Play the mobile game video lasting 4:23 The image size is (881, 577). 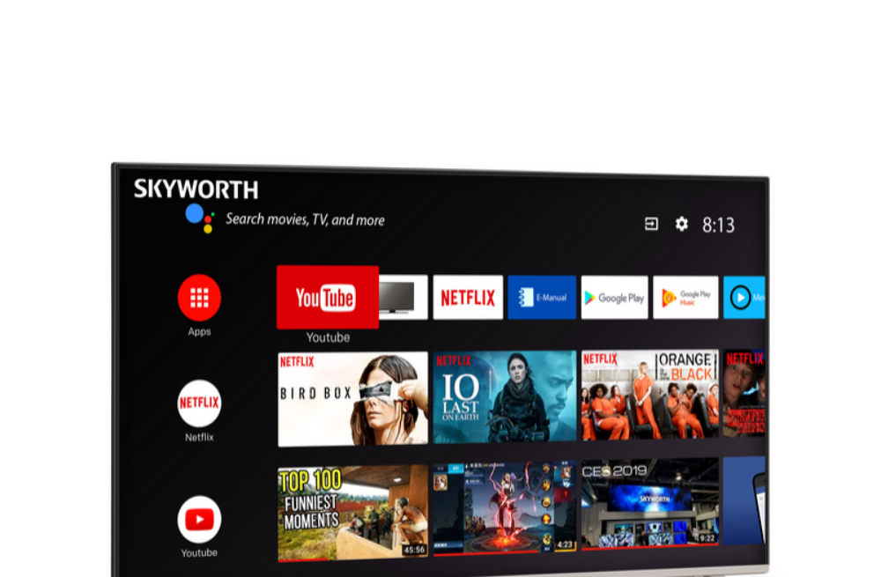click(505, 508)
